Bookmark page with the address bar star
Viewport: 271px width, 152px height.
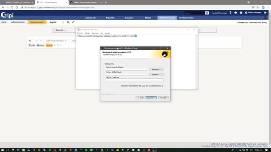pos(258,8)
